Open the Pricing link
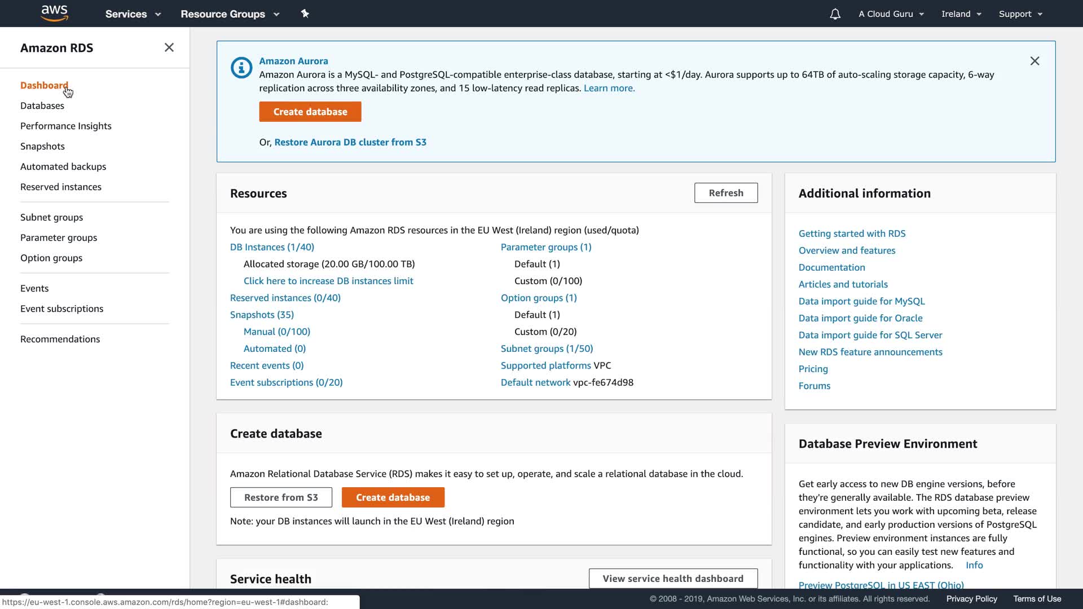The height and width of the screenshot is (609, 1083). [813, 369]
